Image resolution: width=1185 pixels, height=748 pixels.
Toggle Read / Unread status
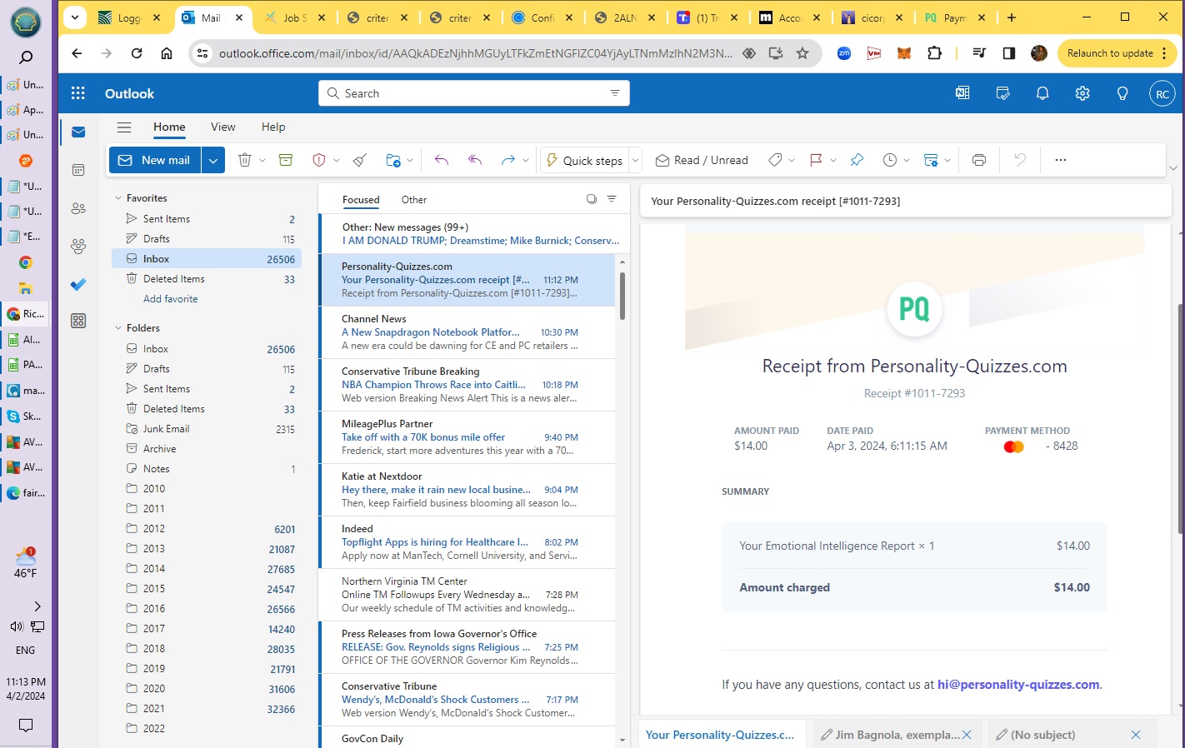coord(702,160)
